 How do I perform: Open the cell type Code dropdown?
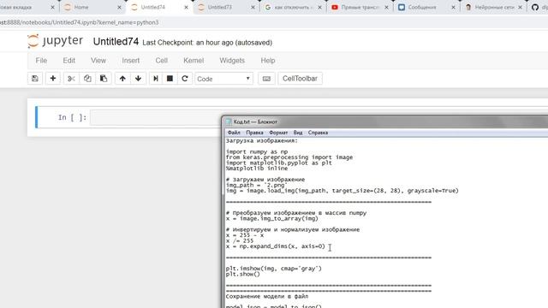223,79
